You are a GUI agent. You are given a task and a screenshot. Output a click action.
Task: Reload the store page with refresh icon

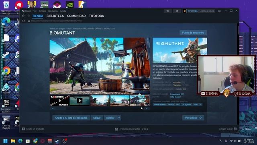(x=23, y=21)
